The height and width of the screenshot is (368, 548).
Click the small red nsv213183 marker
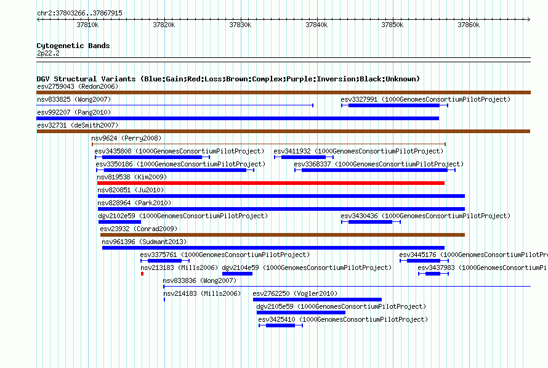[x=142, y=274]
